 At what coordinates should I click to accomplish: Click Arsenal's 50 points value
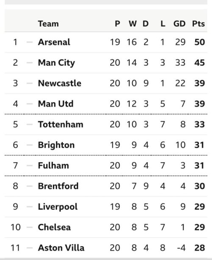click(200, 42)
